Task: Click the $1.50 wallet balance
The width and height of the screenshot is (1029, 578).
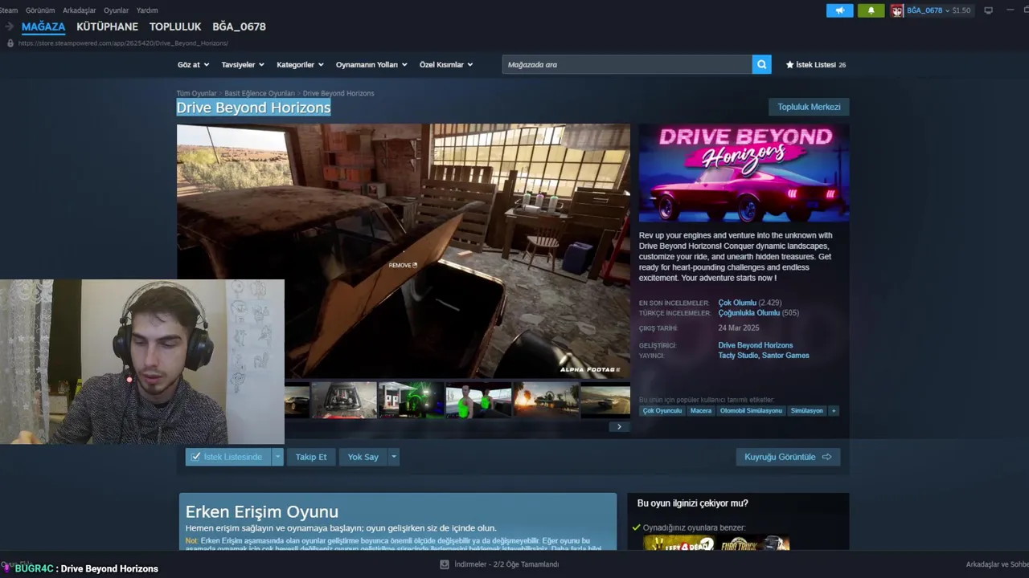Action: pos(961,10)
